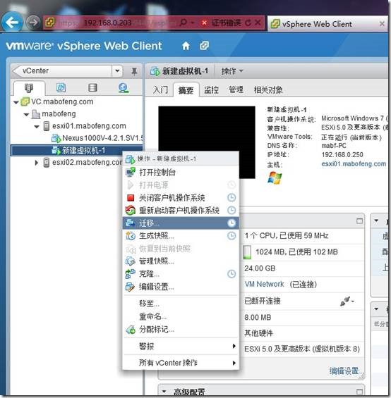Choose 打开控制台 from context menu

(x=181, y=173)
